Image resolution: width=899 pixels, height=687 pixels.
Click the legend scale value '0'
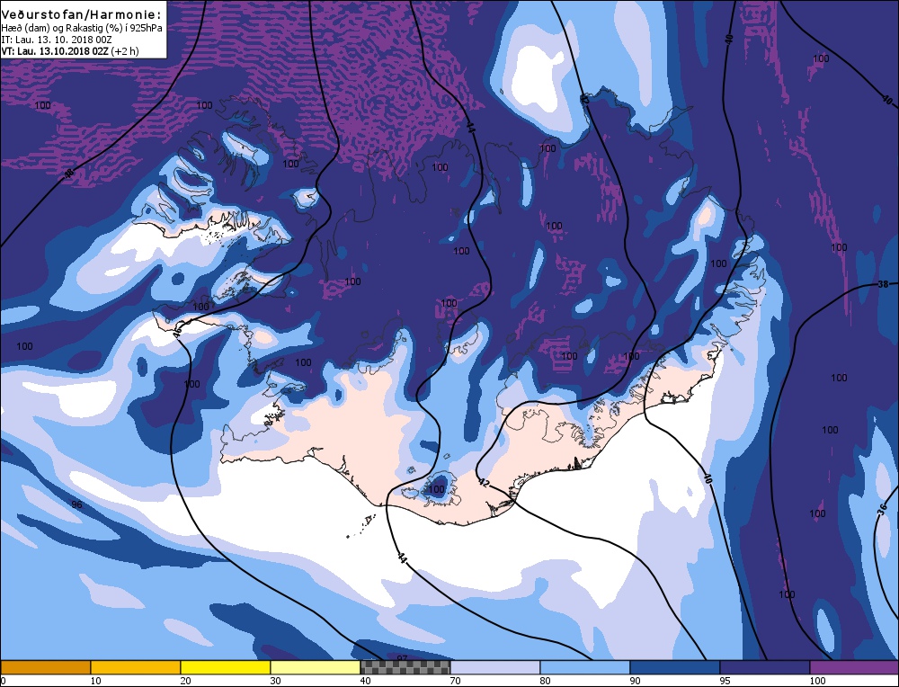(3, 681)
